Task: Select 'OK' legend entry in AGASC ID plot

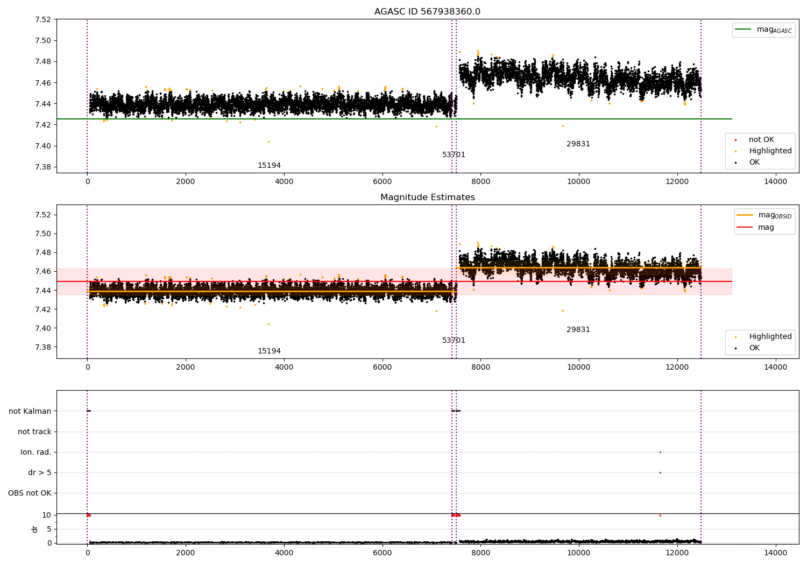Action: tap(754, 163)
